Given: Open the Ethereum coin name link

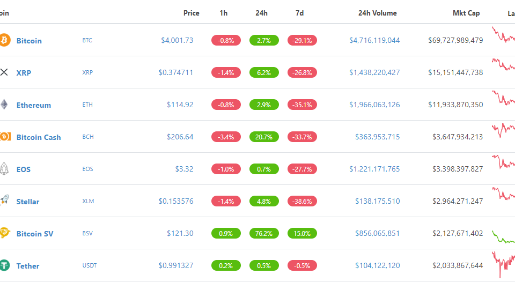Looking at the screenshot, I should click(x=34, y=105).
